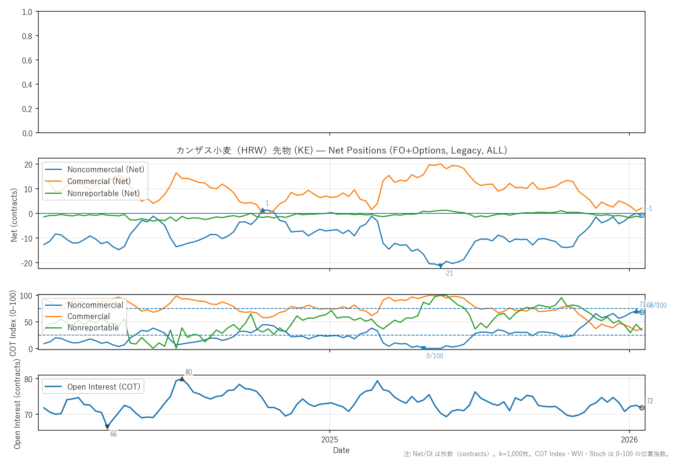The height and width of the screenshot is (462, 676).
Task: Click the 2025 tick label on Date axis
Action: pyautogui.click(x=329, y=440)
